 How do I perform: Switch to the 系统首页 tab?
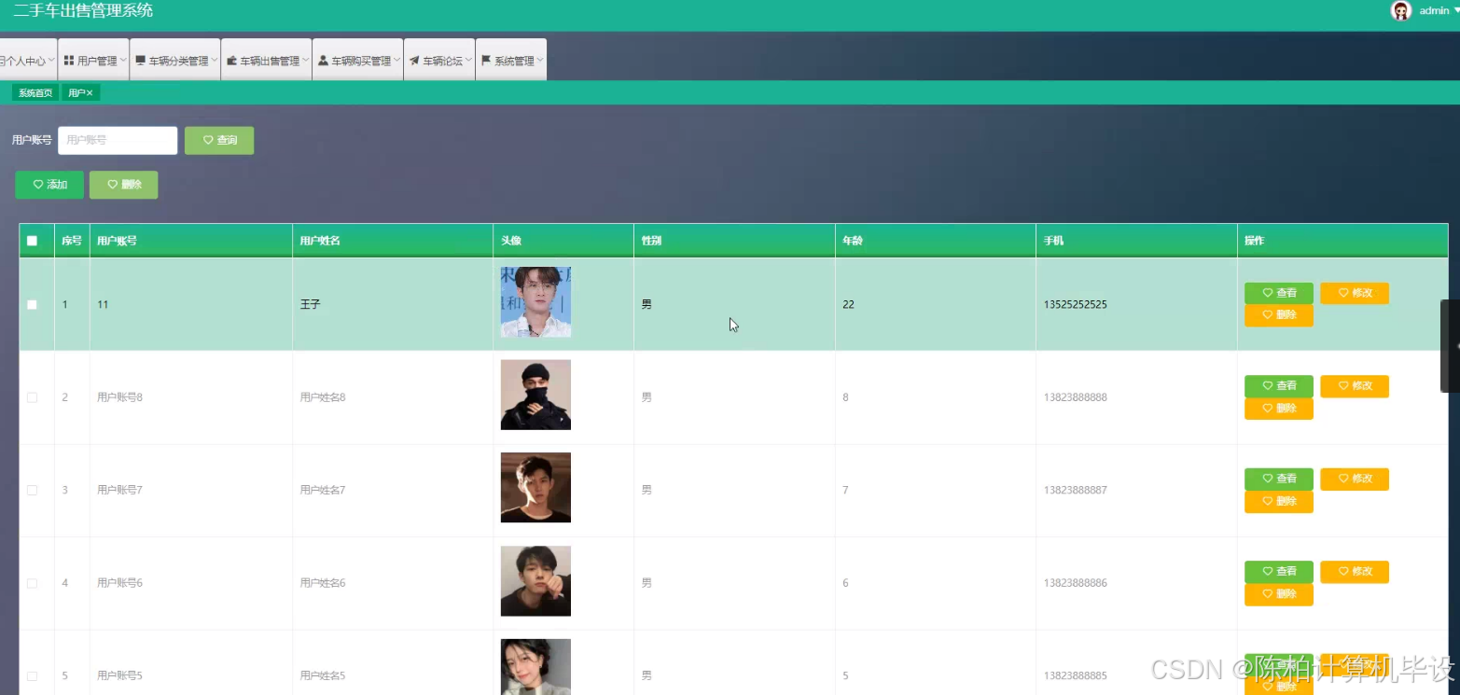[35, 93]
